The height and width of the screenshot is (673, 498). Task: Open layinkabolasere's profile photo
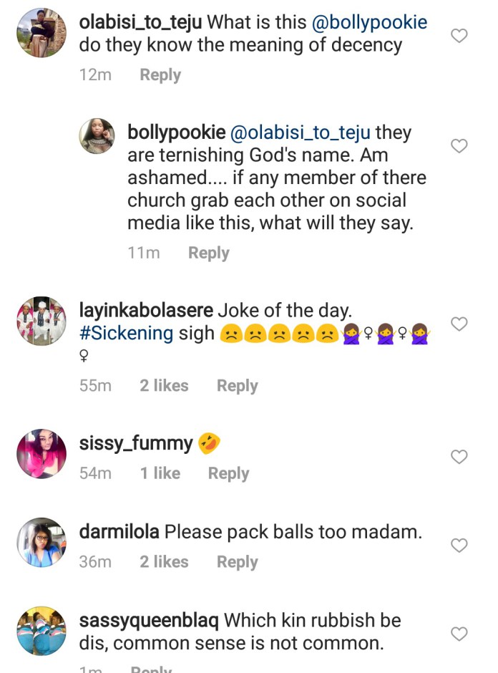click(41, 320)
